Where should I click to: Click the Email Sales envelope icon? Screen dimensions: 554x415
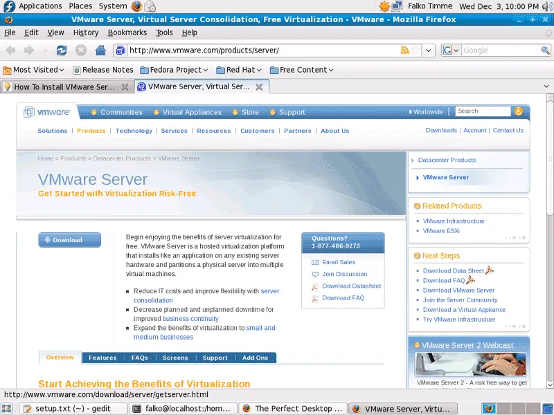[x=315, y=263]
